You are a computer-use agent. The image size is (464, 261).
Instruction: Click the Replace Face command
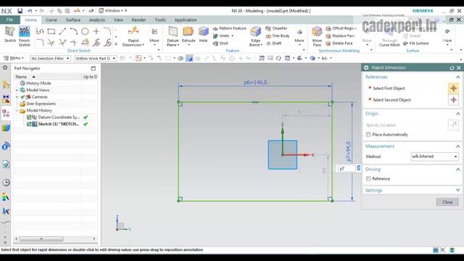340,36
